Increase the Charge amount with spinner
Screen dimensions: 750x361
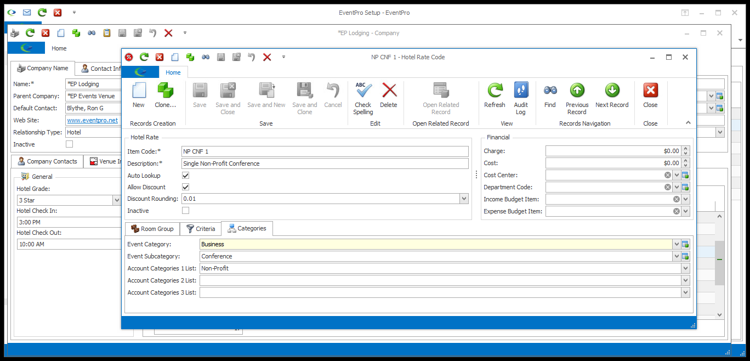pyautogui.click(x=685, y=149)
